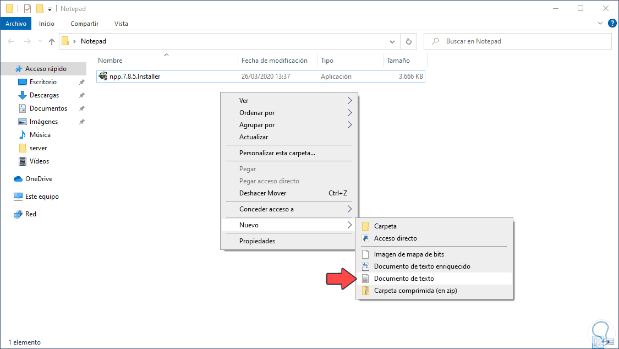Click the OneDrive cloud icon

18,179
